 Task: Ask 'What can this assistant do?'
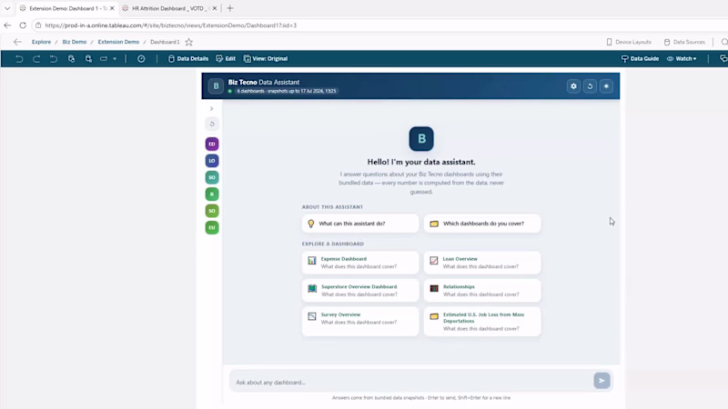360,224
